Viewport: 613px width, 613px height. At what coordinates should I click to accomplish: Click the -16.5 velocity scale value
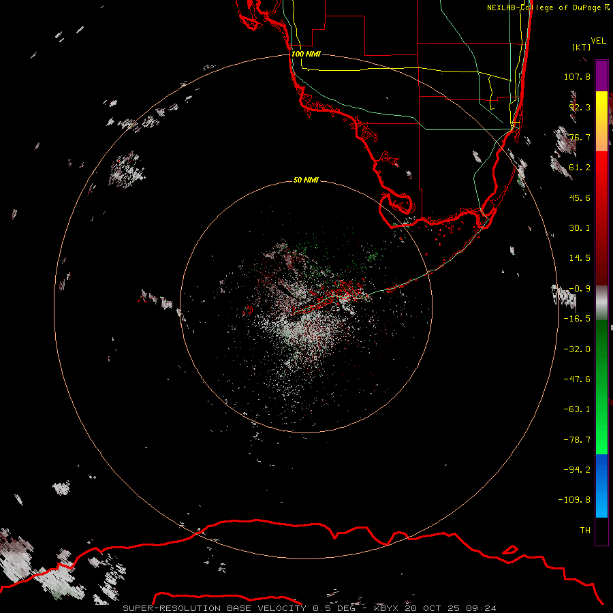pyautogui.click(x=577, y=319)
